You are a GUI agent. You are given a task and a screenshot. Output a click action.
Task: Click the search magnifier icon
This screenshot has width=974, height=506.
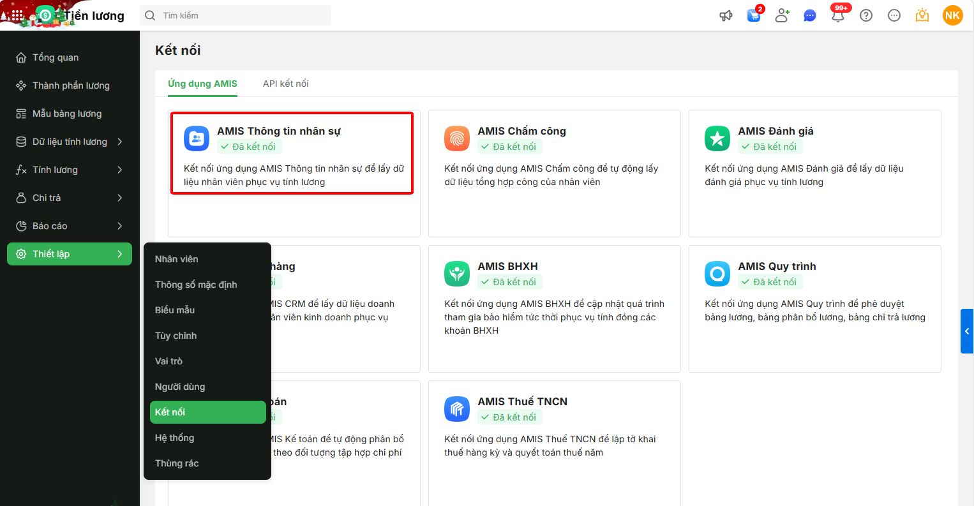pos(150,15)
